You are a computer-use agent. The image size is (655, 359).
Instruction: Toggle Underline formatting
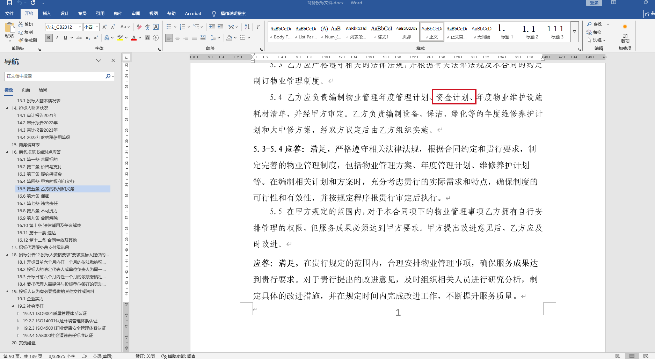[x=65, y=38]
